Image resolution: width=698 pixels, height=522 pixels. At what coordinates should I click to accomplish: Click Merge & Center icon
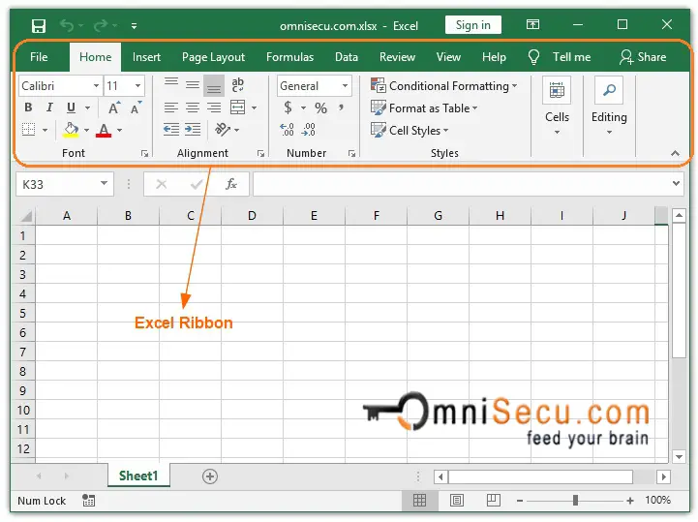tap(238, 107)
